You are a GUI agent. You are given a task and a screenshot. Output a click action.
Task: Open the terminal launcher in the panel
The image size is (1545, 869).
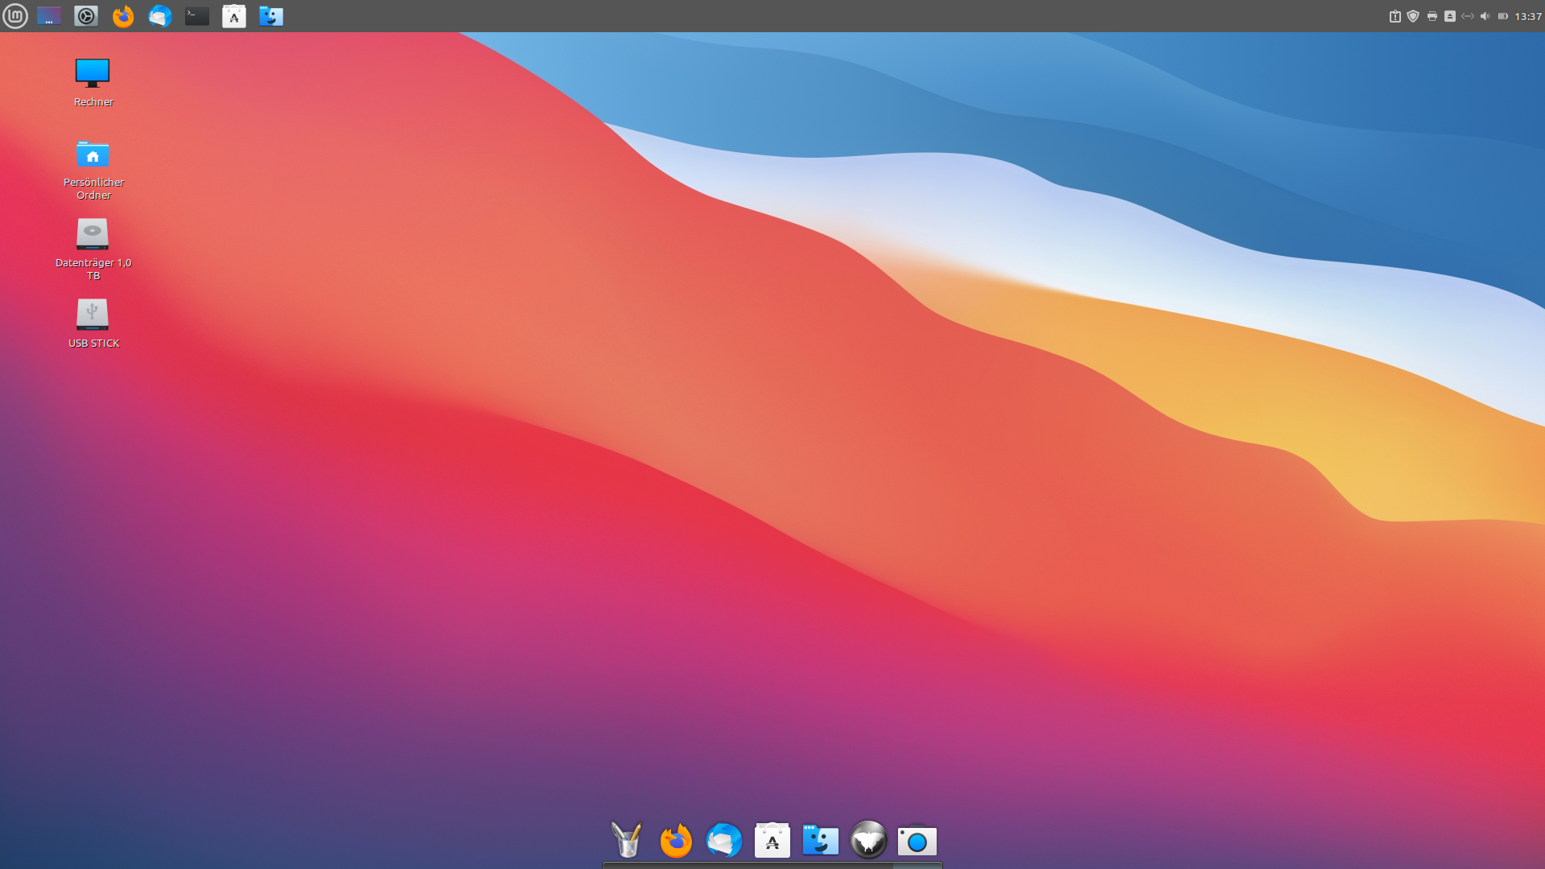(197, 16)
